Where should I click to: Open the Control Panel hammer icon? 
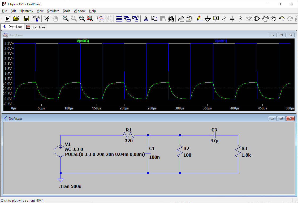[36, 19]
